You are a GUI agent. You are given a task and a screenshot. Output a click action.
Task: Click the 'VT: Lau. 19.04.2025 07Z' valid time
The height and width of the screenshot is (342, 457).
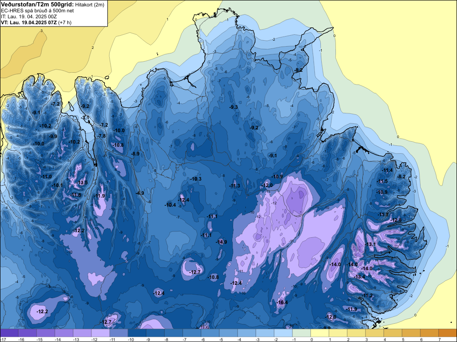(x=29, y=22)
